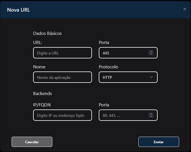Close the Nova URL dialog
Viewport: 191px width, 152px height.
(x=185, y=9)
